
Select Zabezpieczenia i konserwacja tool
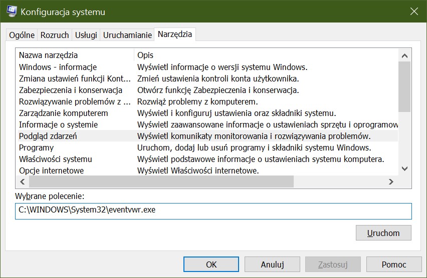[x=207, y=90]
